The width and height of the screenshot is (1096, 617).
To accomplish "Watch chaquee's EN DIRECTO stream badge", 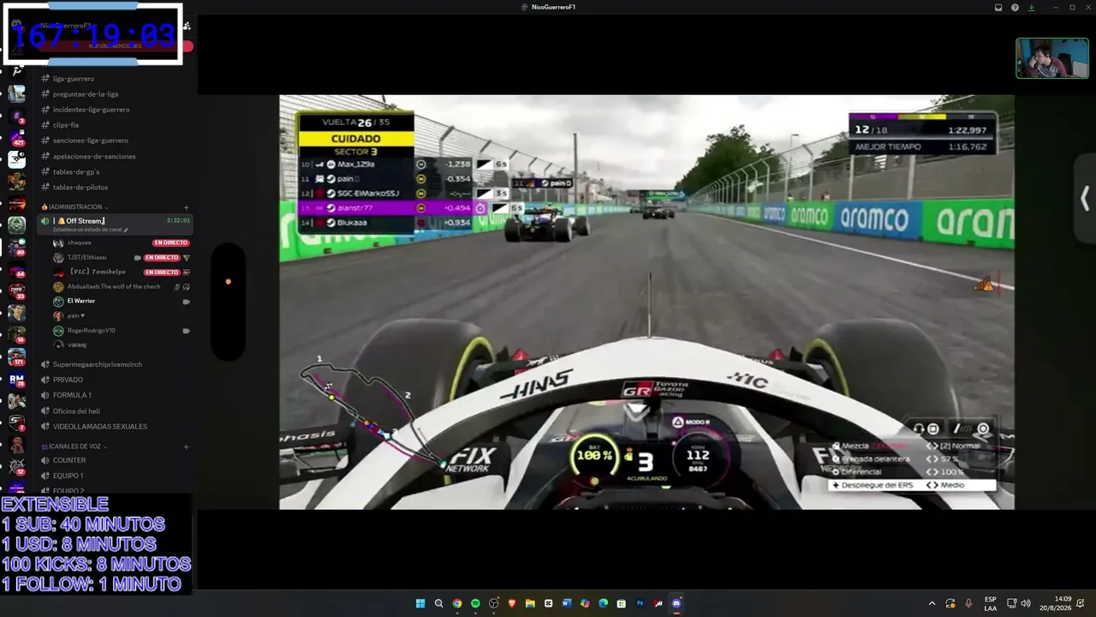I will (x=170, y=243).
